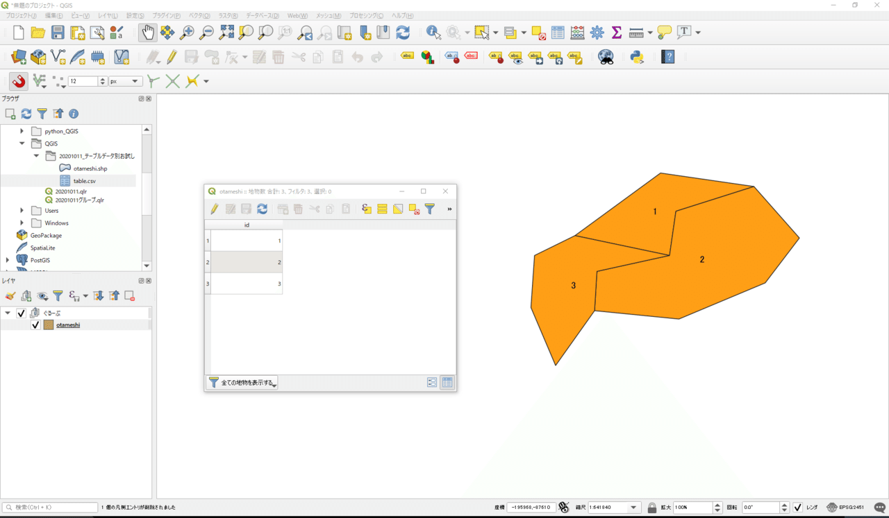Click the Layer Diagram Options pie icon
889x518 pixels.
pos(427,57)
